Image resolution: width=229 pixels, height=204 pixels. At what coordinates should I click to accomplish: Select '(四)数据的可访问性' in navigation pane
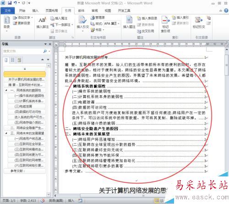coord(27,112)
